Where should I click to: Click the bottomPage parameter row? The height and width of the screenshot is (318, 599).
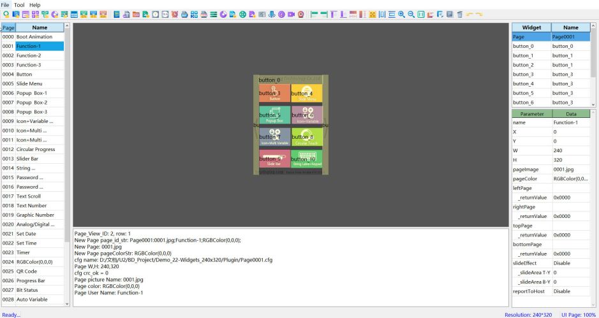(x=551, y=244)
